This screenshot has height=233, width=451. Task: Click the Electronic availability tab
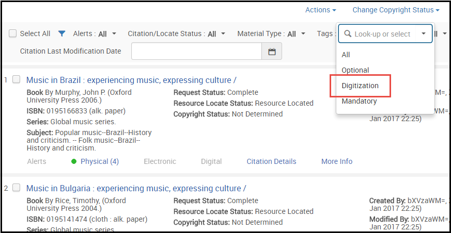[160, 161]
